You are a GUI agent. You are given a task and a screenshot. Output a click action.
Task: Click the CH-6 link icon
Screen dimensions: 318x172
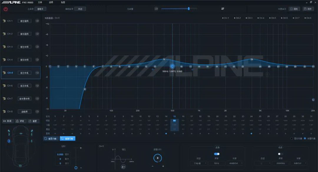4,86
